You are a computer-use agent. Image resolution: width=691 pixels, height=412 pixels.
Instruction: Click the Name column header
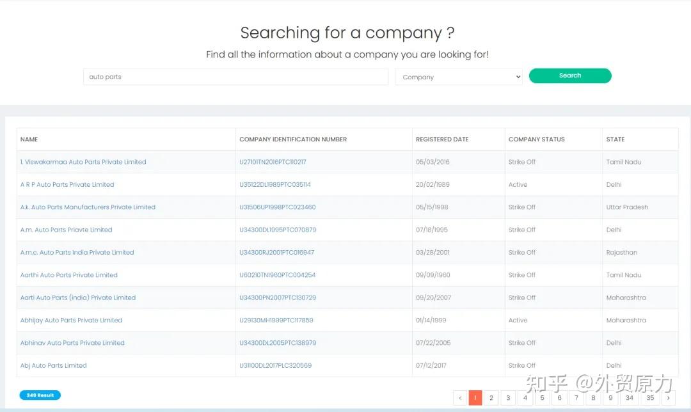pyautogui.click(x=29, y=139)
